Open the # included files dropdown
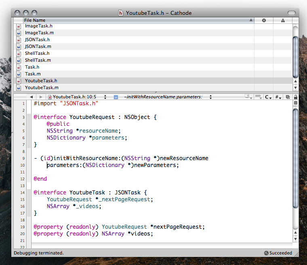The width and height of the screenshot is (307, 265). click(278, 97)
